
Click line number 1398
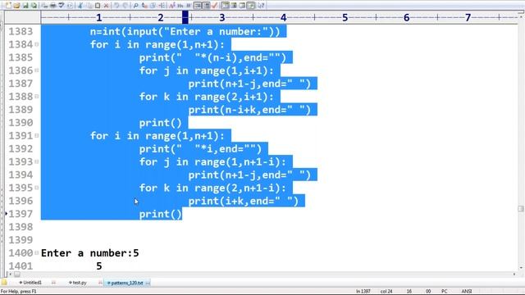(21, 227)
